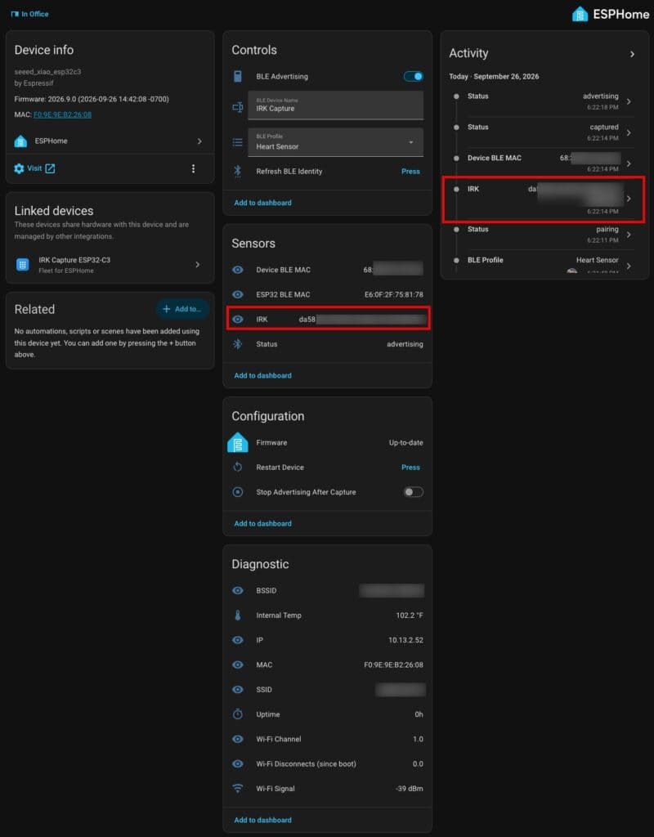
Task: Click the ESPHome logo in header
Action: coord(610,14)
